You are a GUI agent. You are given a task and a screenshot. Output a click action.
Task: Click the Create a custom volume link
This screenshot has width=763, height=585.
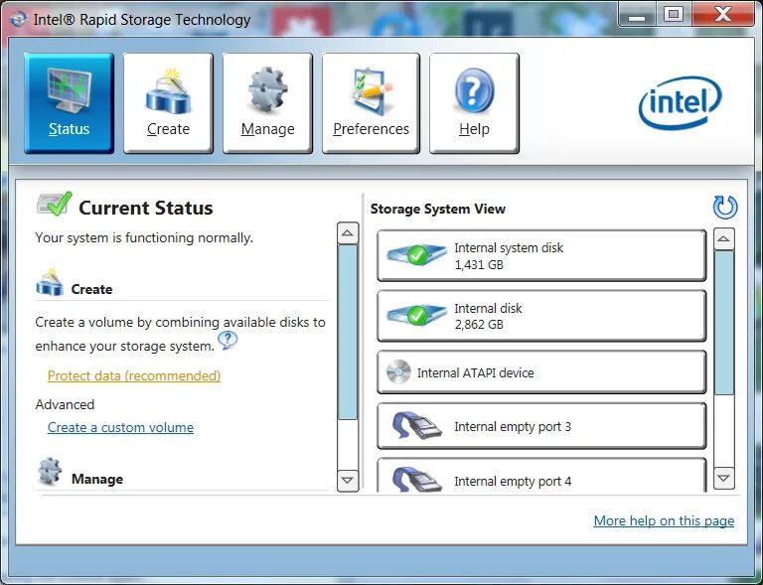[x=120, y=427]
